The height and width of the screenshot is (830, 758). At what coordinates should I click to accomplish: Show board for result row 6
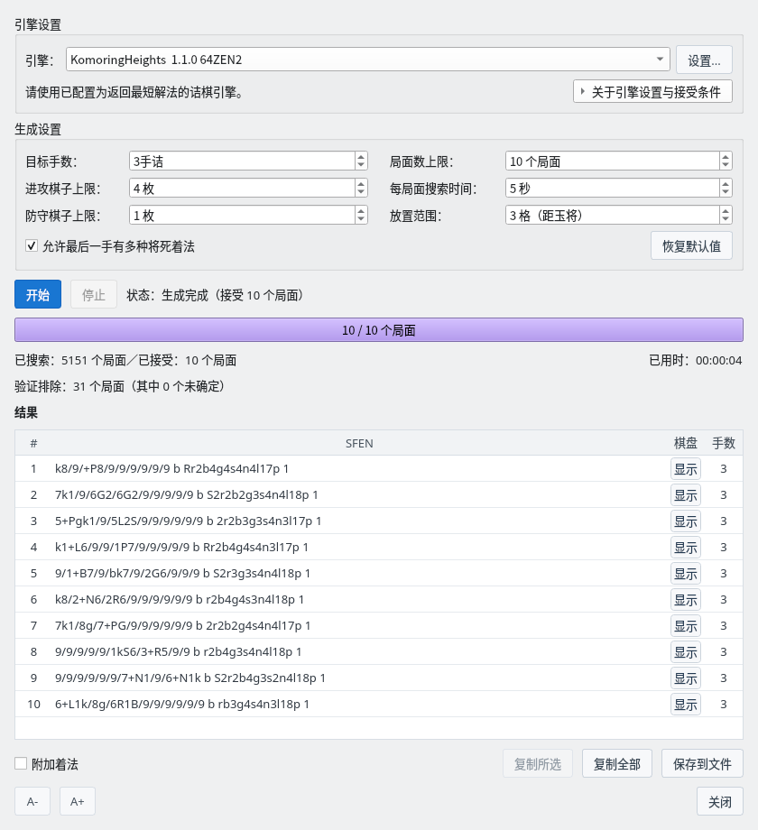686,600
